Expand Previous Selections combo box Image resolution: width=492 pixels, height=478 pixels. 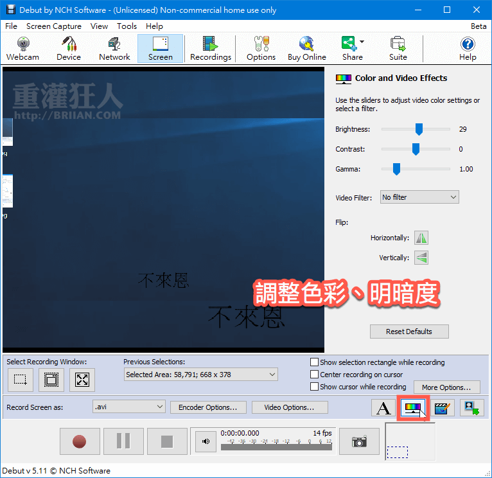[x=200, y=375]
